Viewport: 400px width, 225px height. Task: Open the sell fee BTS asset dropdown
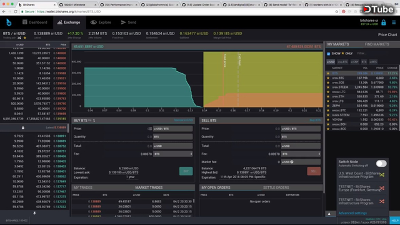coord(301,154)
